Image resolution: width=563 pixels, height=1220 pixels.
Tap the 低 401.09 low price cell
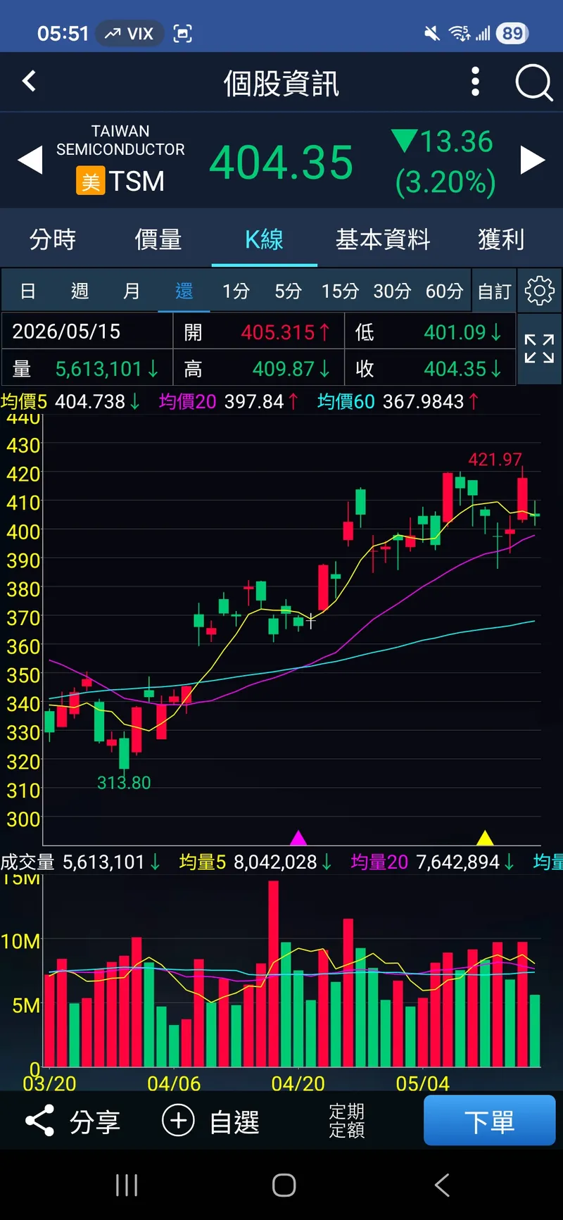430,331
